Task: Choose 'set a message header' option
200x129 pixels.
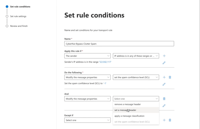Action: (125, 110)
